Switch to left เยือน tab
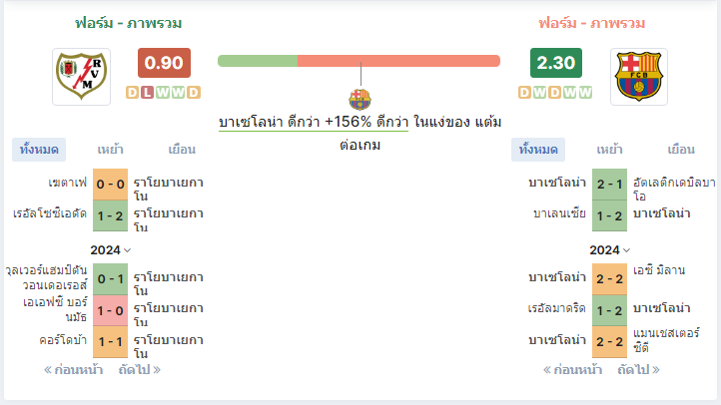Viewport: 721px width, 405px height. pyautogui.click(x=182, y=150)
